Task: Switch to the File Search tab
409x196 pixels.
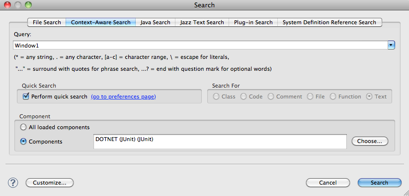Action: [x=47, y=22]
